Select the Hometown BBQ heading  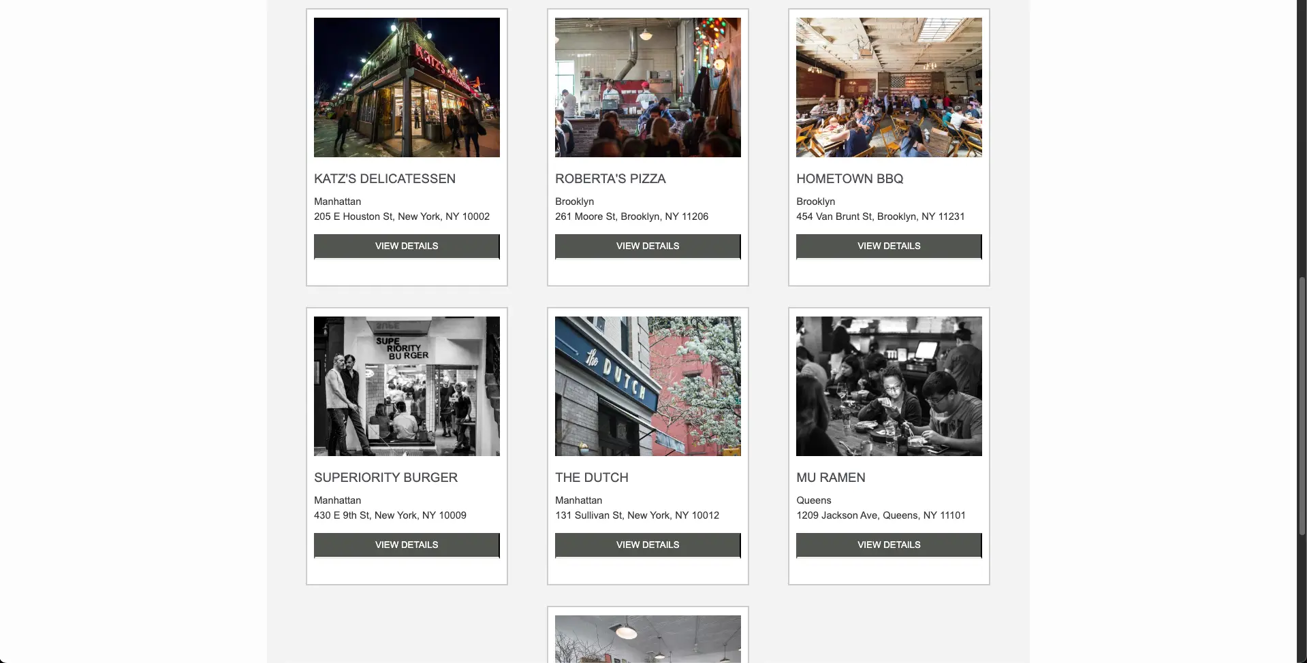coord(849,179)
